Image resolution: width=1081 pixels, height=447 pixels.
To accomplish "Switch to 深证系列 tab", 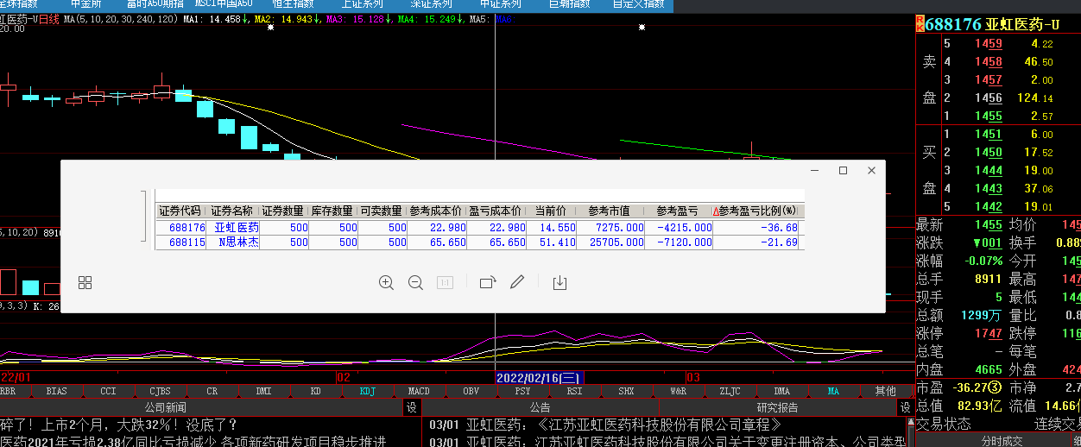I will pos(431,4).
